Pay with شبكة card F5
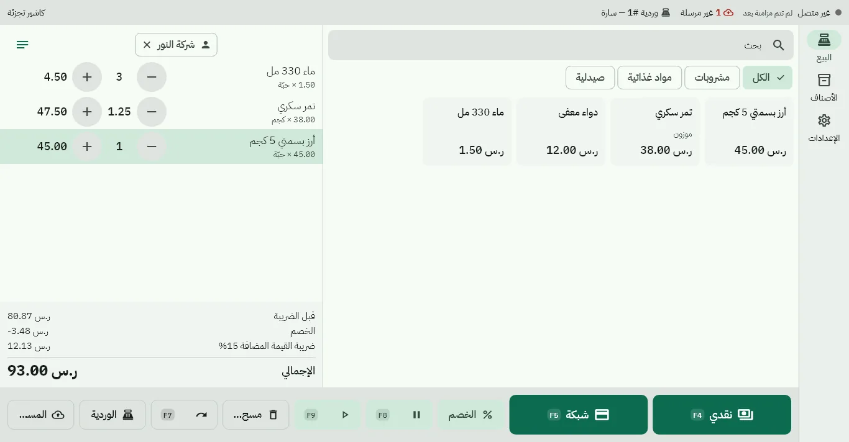 coord(578,415)
